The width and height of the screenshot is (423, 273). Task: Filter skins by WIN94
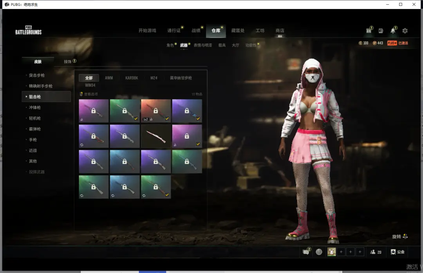(x=90, y=85)
